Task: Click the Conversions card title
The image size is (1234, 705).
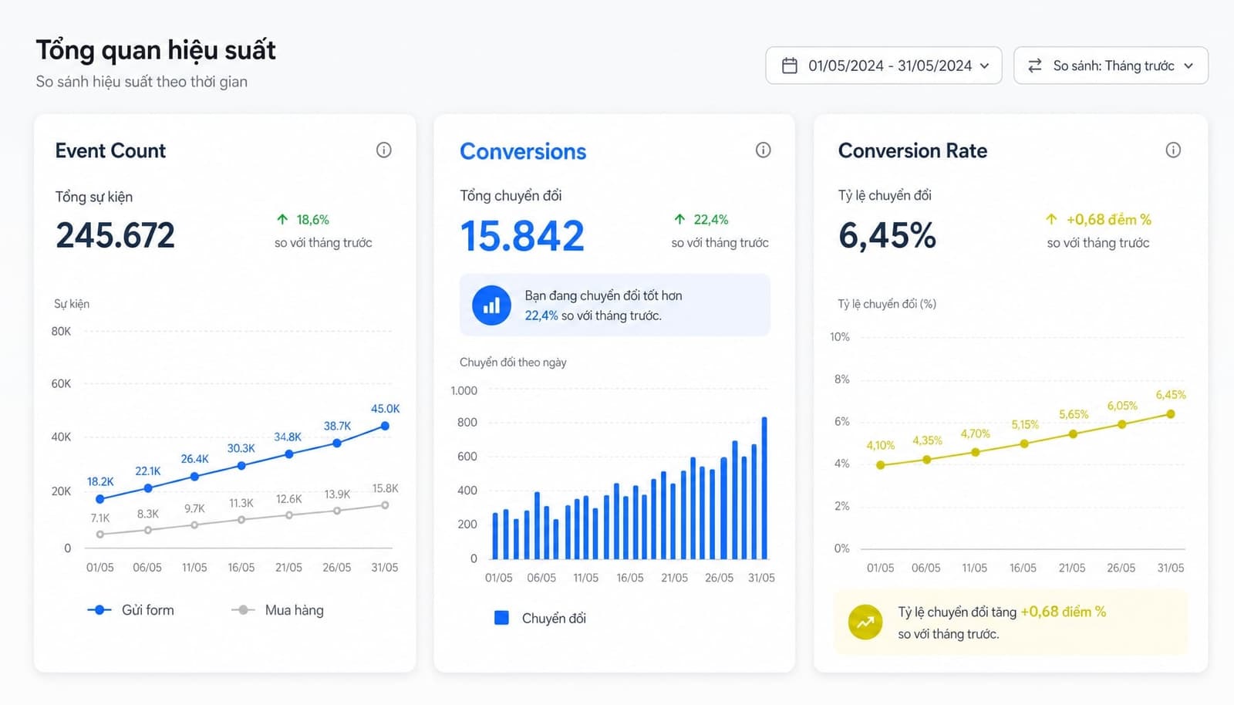Action: coord(523,151)
